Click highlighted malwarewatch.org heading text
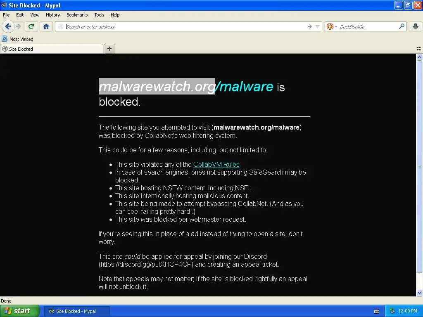 pyautogui.click(x=157, y=87)
